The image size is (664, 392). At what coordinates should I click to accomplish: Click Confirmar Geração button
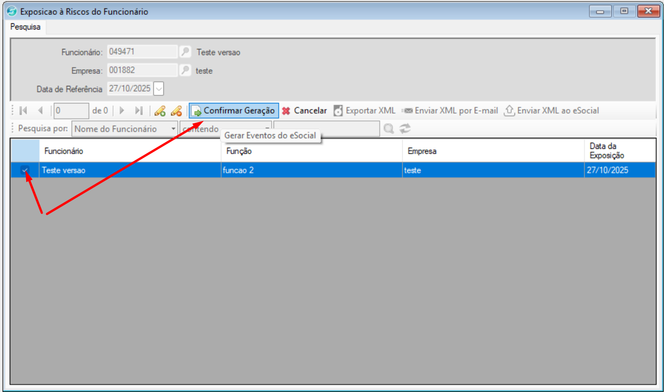pyautogui.click(x=234, y=111)
